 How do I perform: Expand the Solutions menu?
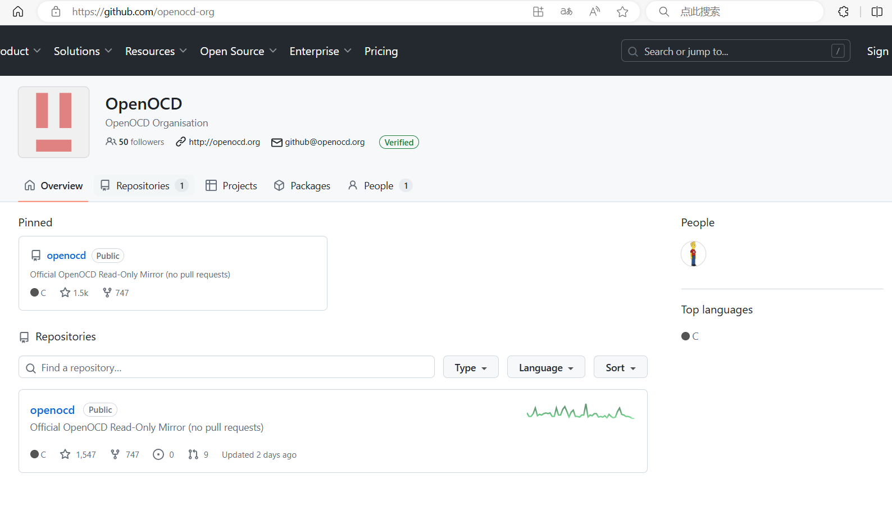(x=83, y=51)
